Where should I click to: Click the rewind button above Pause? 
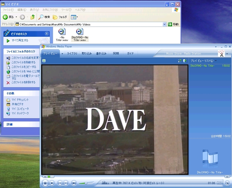45,177
